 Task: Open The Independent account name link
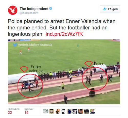[x=34, y=9]
